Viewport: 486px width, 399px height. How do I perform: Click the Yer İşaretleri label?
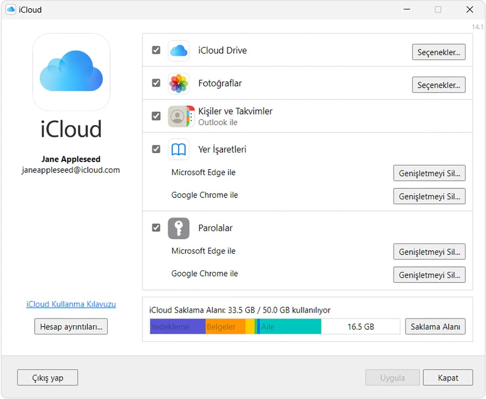coord(222,149)
